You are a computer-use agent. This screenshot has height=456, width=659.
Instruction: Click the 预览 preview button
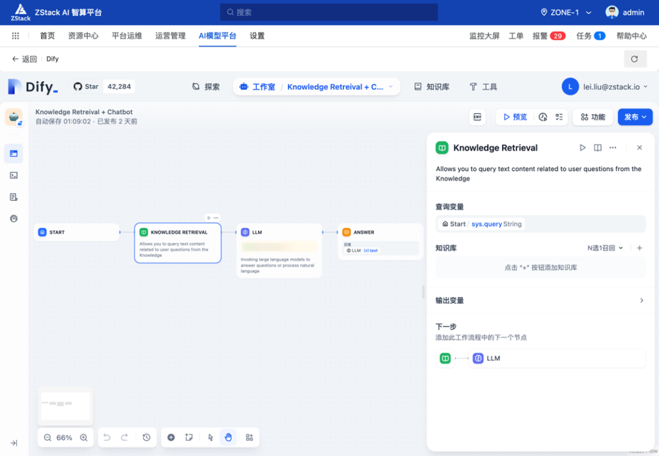pyautogui.click(x=515, y=117)
